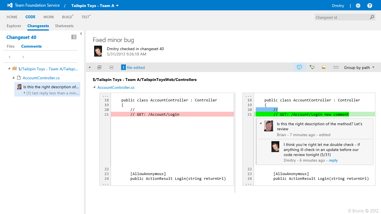Switch to the Files tab

pyautogui.click(x=11, y=46)
